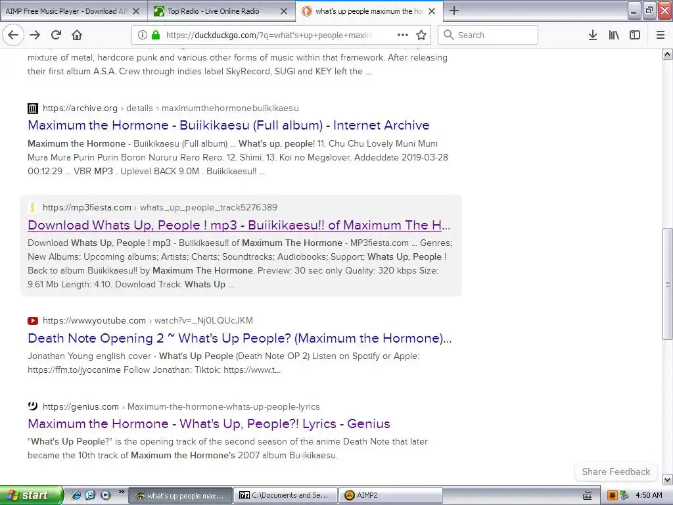Click the Search box in toolbar

pyautogui.click(x=488, y=35)
